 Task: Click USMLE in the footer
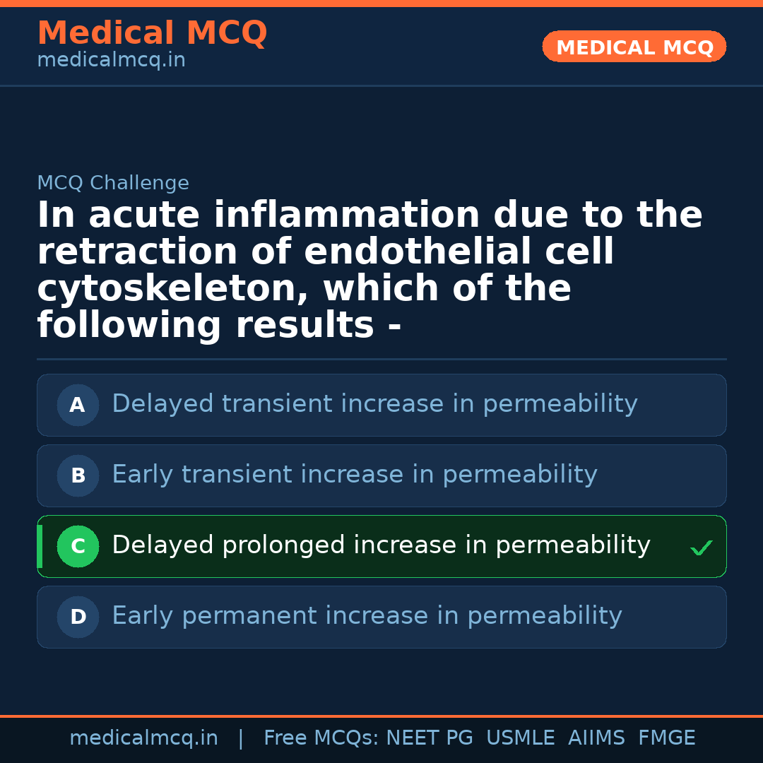click(520, 738)
